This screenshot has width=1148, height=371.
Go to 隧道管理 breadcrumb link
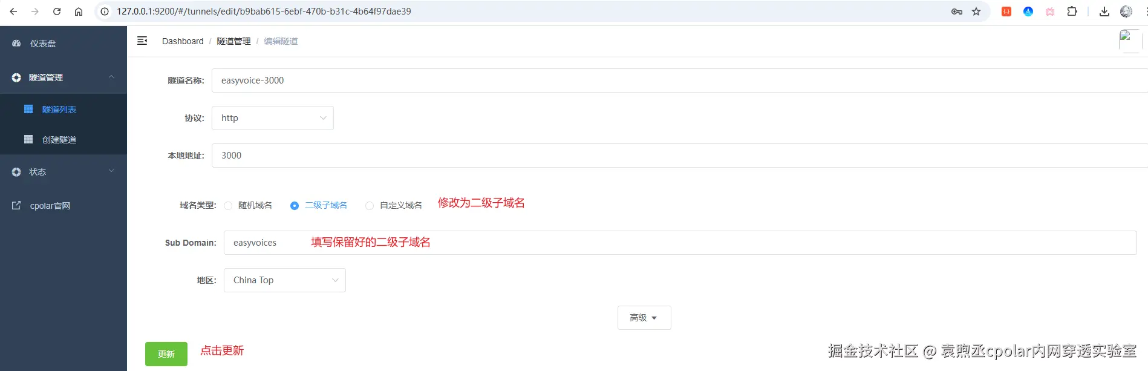[x=233, y=41]
